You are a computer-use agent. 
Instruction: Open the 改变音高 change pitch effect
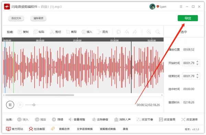click(167, 119)
